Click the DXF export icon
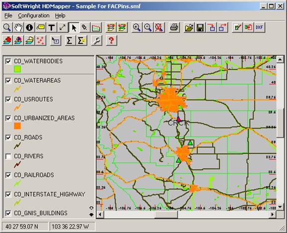The height and width of the screenshot is (233, 287). pos(259,27)
